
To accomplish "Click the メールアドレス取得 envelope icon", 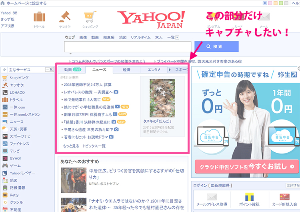I will click(x=212, y=197).
